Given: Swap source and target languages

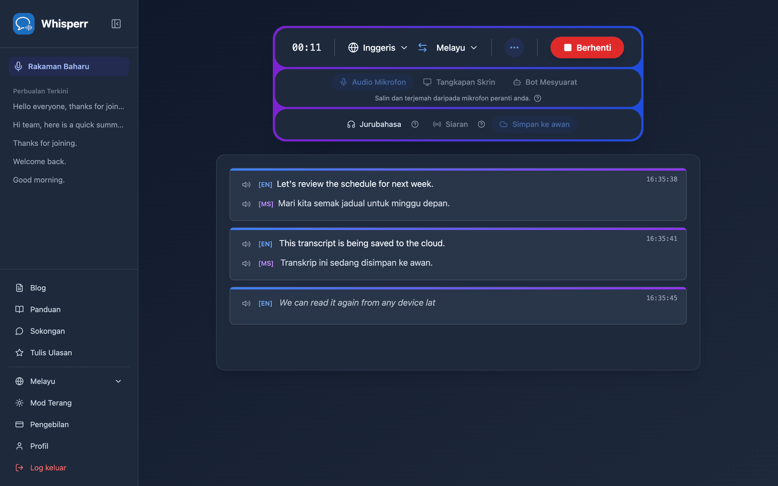Looking at the screenshot, I should (423, 48).
